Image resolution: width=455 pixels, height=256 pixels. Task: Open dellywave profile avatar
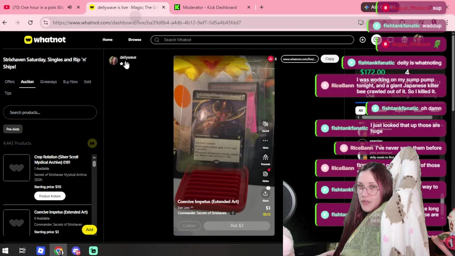coord(113,60)
